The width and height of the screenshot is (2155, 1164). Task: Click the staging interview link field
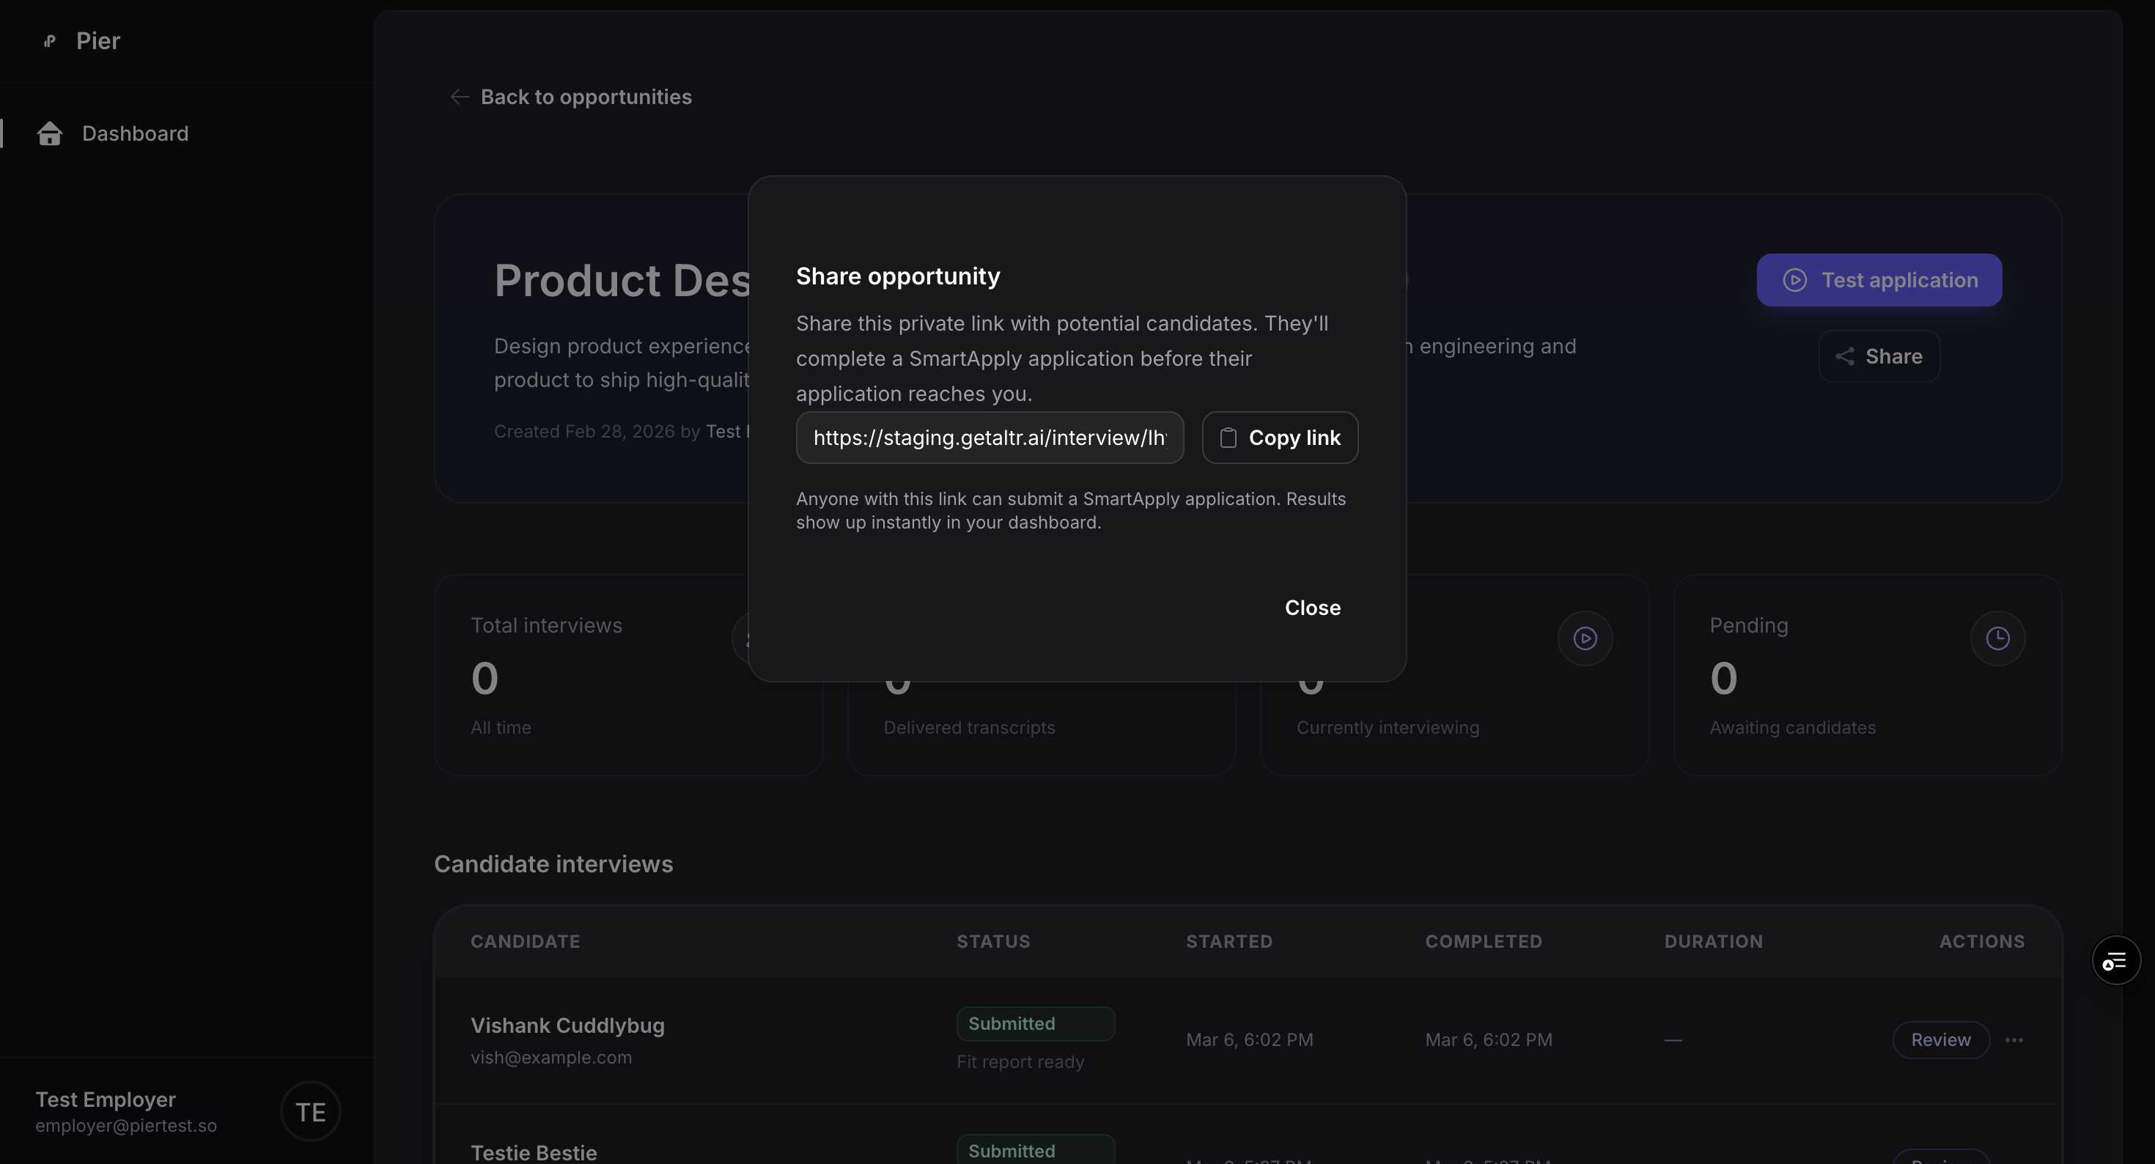[990, 438]
